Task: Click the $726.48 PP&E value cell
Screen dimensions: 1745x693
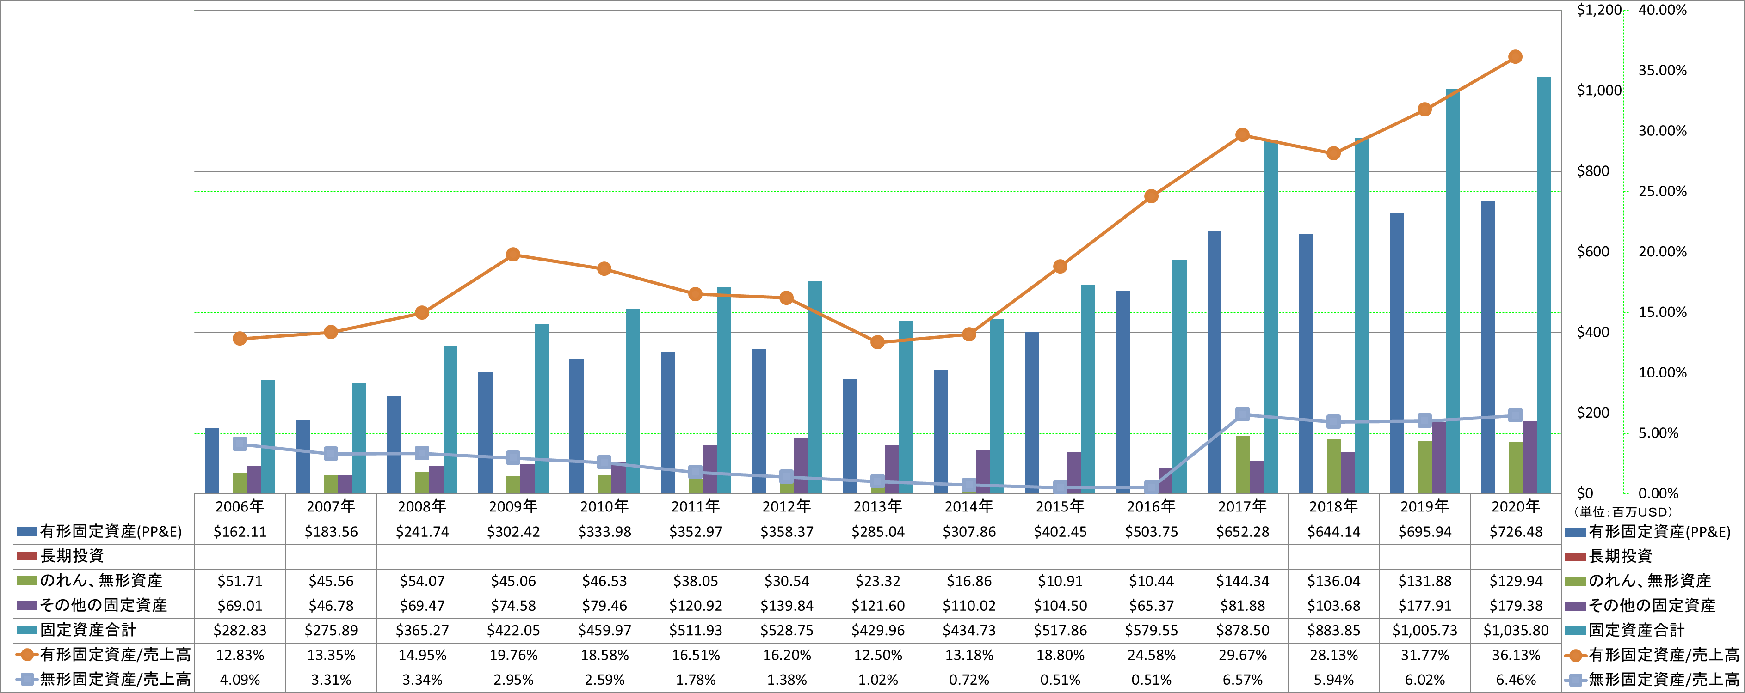Action: (1515, 532)
